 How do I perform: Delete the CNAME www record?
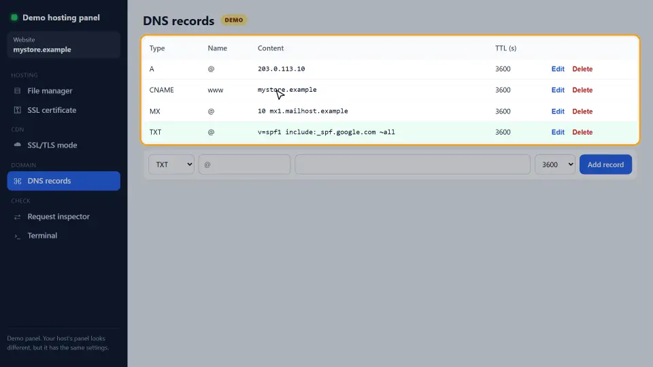click(582, 90)
